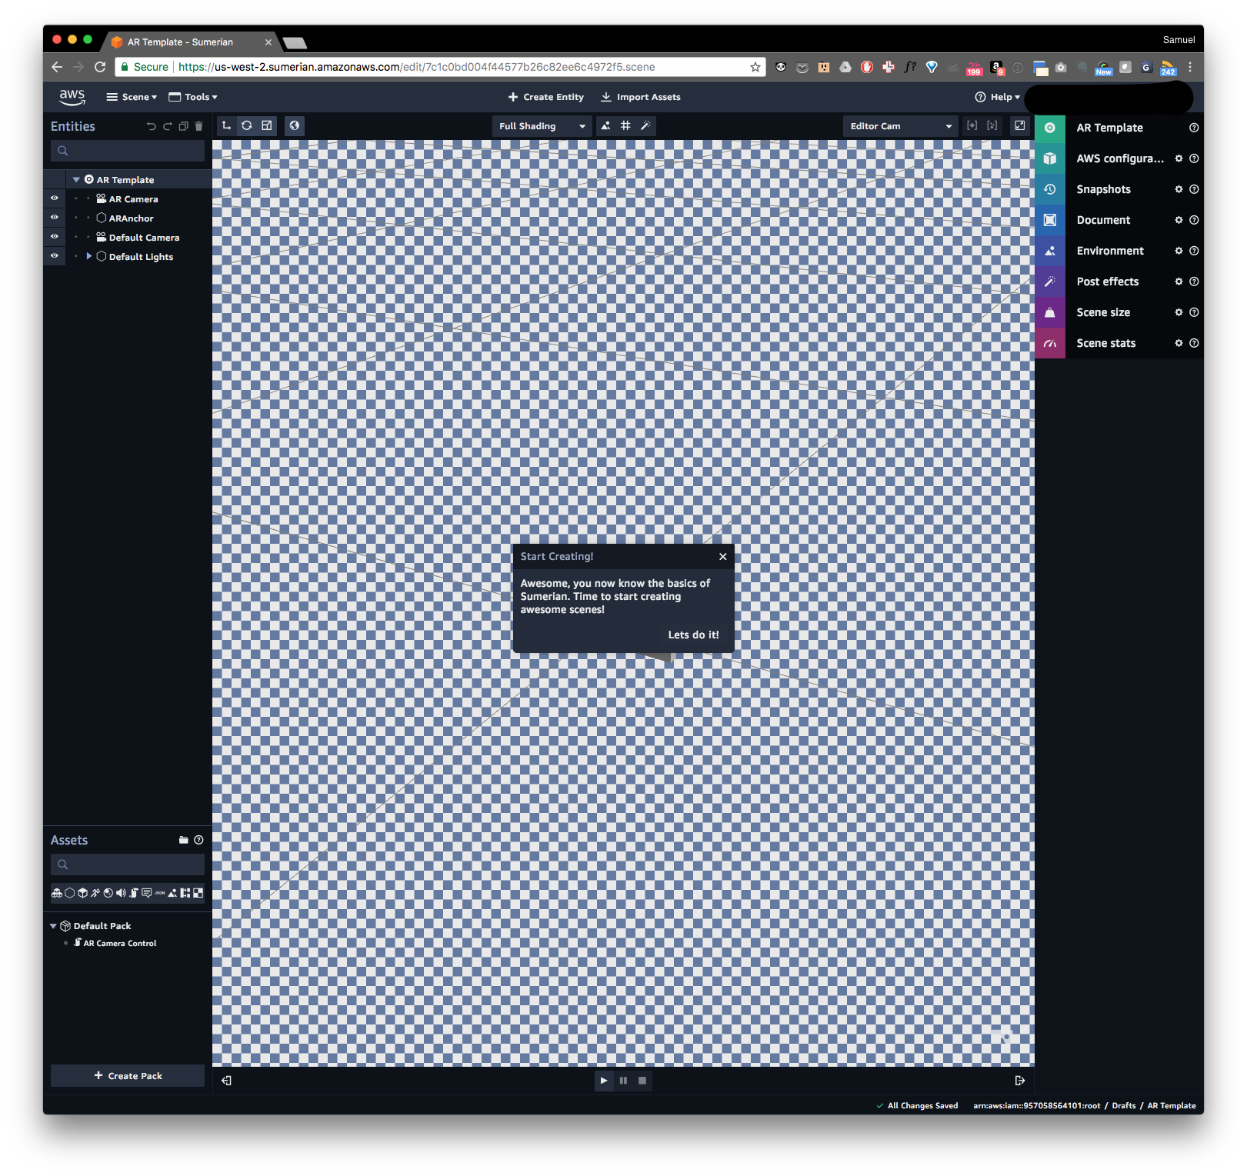
Task: Select the rotate transform tool
Action: click(x=246, y=125)
